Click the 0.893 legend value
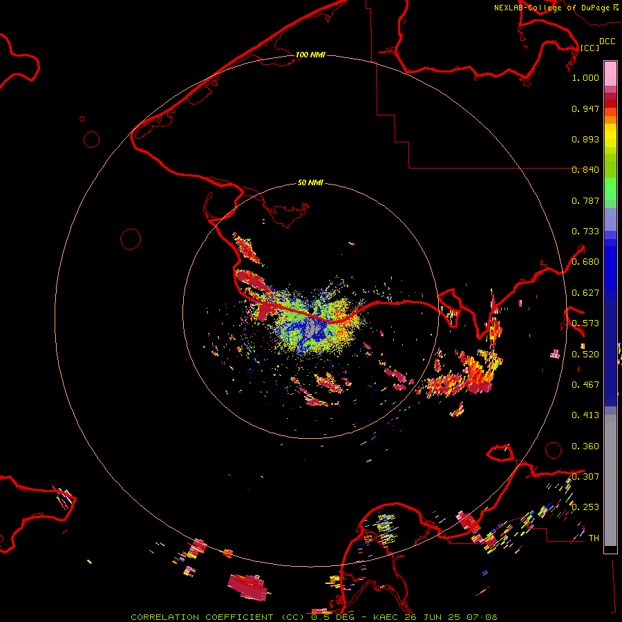The height and width of the screenshot is (622, 622). pos(585,139)
